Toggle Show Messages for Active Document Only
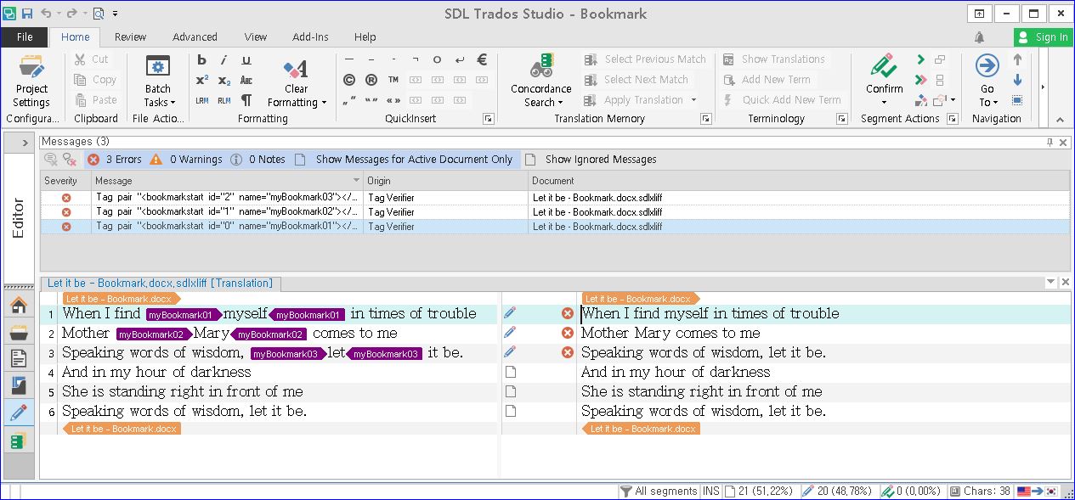 pos(404,160)
